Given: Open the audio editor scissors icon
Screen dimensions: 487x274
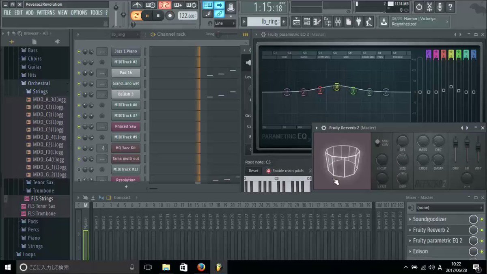Looking at the screenshot, I should point(429,7).
